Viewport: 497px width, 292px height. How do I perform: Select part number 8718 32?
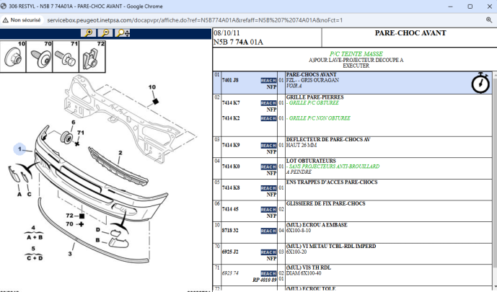coord(230,231)
